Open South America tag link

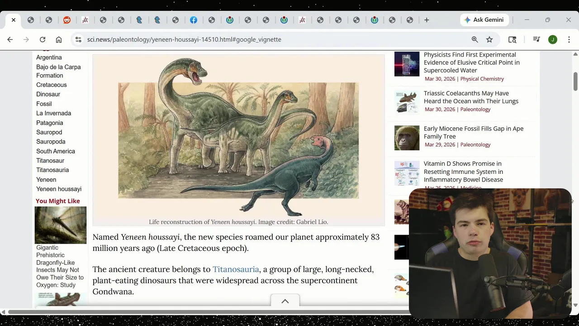[x=56, y=151]
